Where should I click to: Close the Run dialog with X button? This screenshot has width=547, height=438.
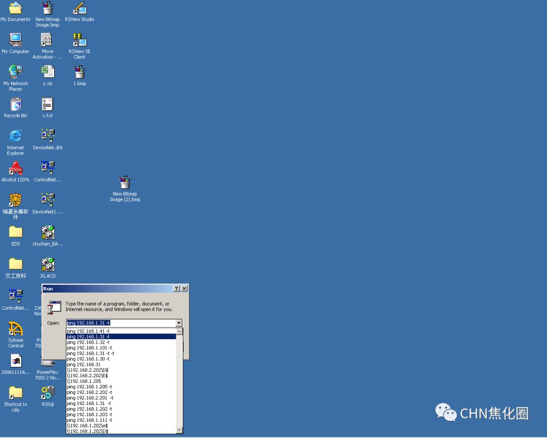point(184,288)
